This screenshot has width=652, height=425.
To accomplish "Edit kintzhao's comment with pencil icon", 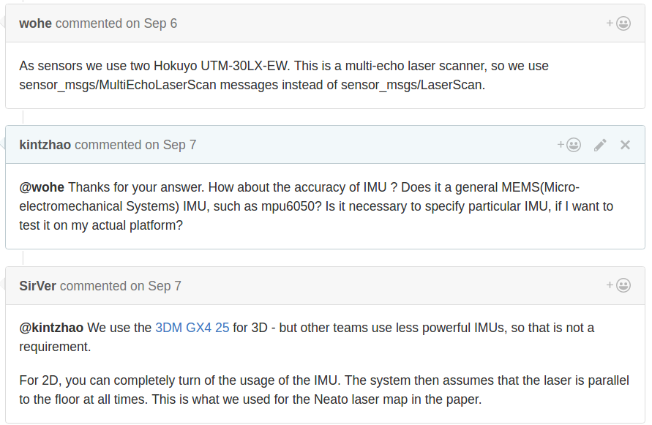I will pos(600,145).
